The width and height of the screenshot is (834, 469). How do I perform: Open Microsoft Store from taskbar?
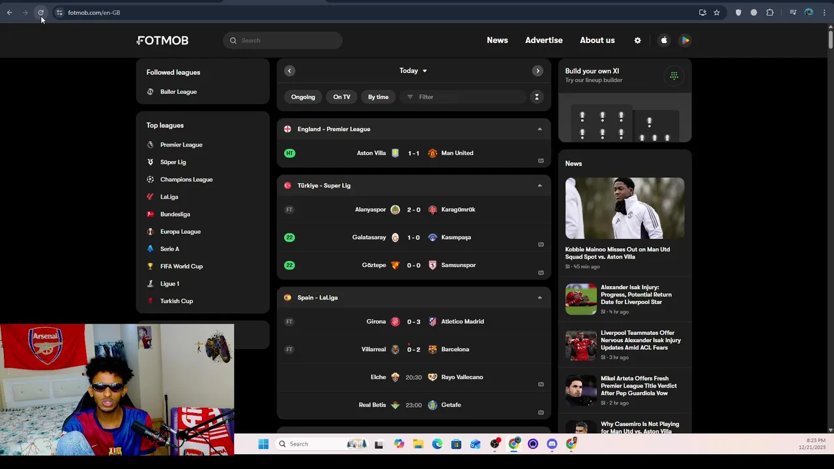tap(456, 444)
